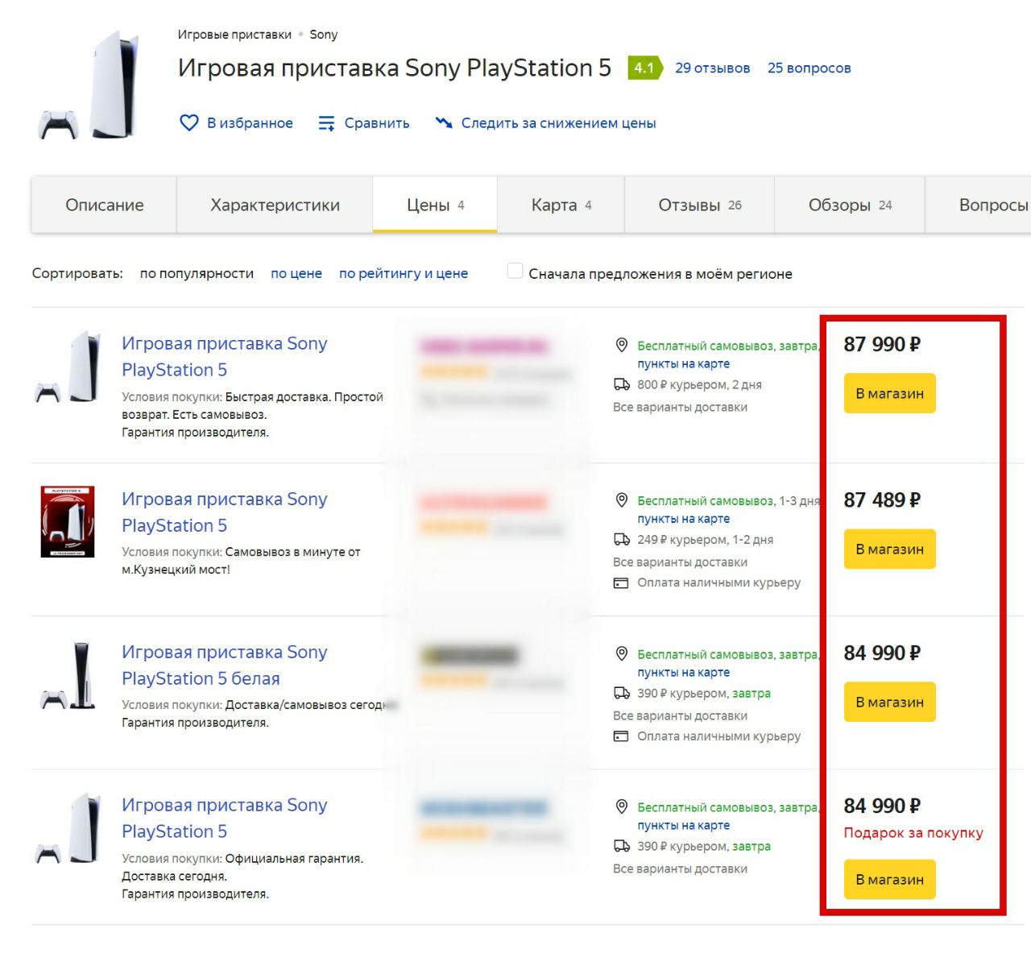Click thumbnail of first offer at 87 990 ₽
Viewport: 1031px width, 962px height.
tap(68, 367)
